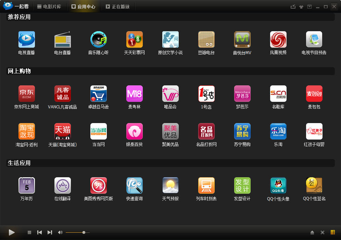Click the 电视节目预告 icon
341x240 pixels.
pos(314,39)
